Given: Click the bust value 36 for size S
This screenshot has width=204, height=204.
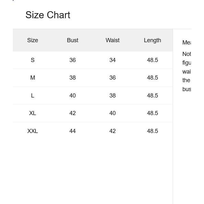Looking at the screenshot, I should tap(73, 60).
